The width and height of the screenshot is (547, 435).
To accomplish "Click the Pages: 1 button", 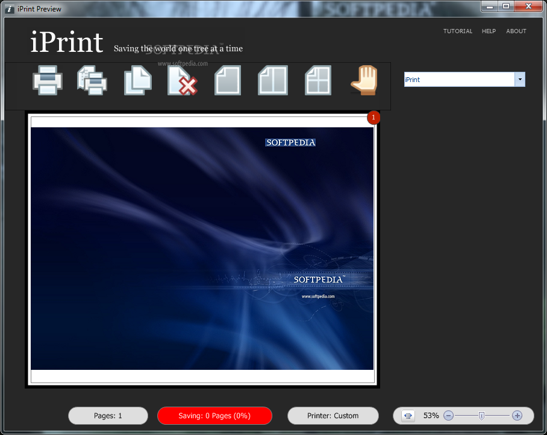I will tap(108, 416).
